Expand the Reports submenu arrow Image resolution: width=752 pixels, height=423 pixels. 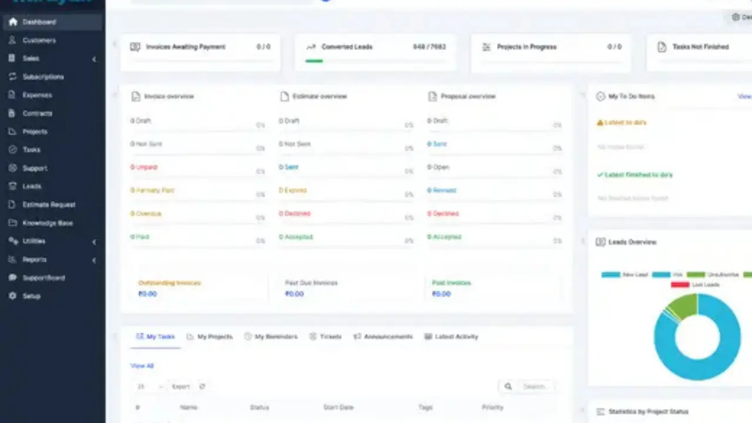(94, 260)
